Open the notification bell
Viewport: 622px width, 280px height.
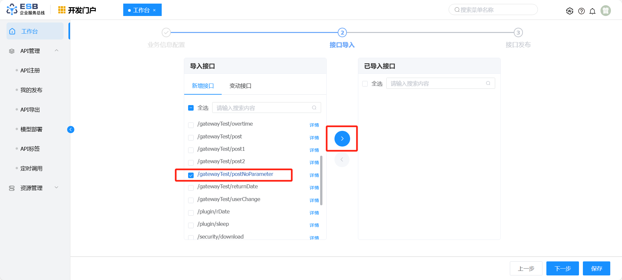[592, 11]
